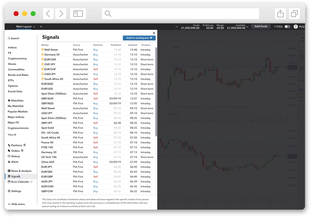Toggle the 1-Click switch

(x=287, y=26)
